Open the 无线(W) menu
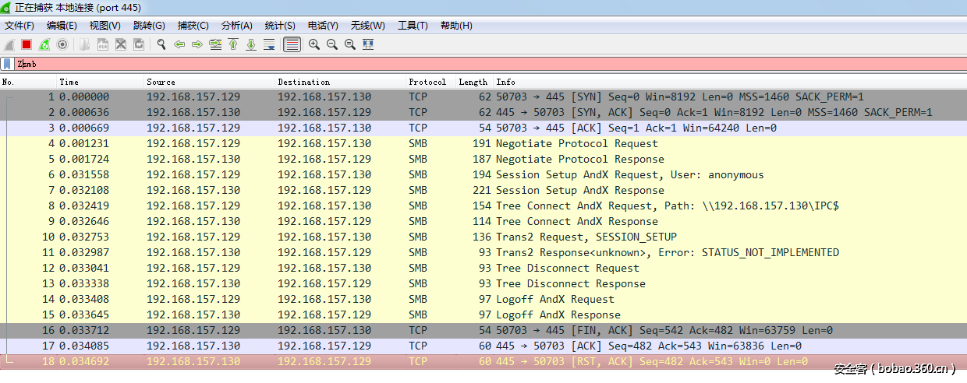 (367, 26)
